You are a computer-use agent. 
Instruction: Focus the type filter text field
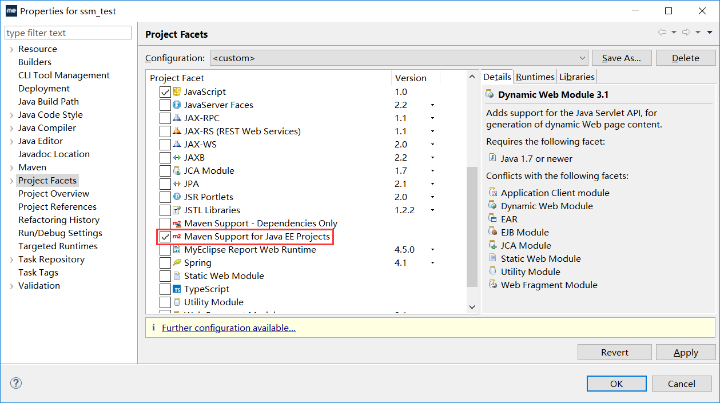tap(68, 33)
